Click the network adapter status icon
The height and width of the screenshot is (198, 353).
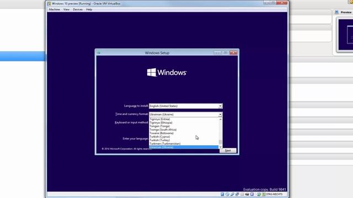[x=237, y=194]
